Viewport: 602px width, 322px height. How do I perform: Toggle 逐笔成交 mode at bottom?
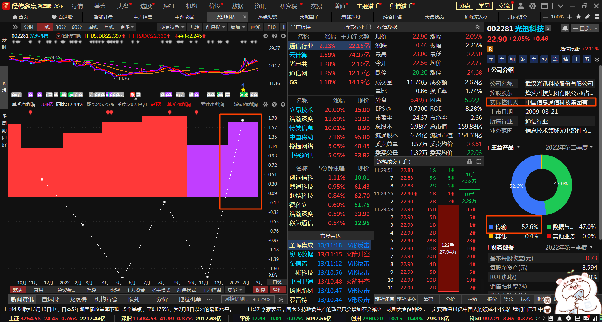click(406, 299)
